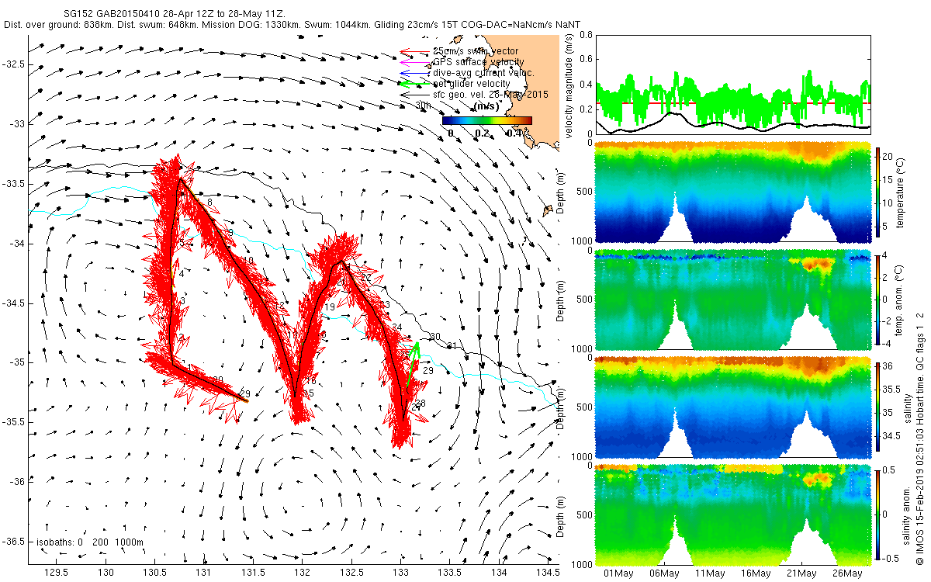Click the '134.5' longitude tick label
The height and width of the screenshot is (582, 931).
click(548, 573)
